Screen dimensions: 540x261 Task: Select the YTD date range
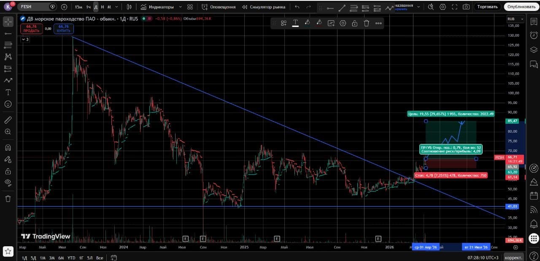point(71,258)
